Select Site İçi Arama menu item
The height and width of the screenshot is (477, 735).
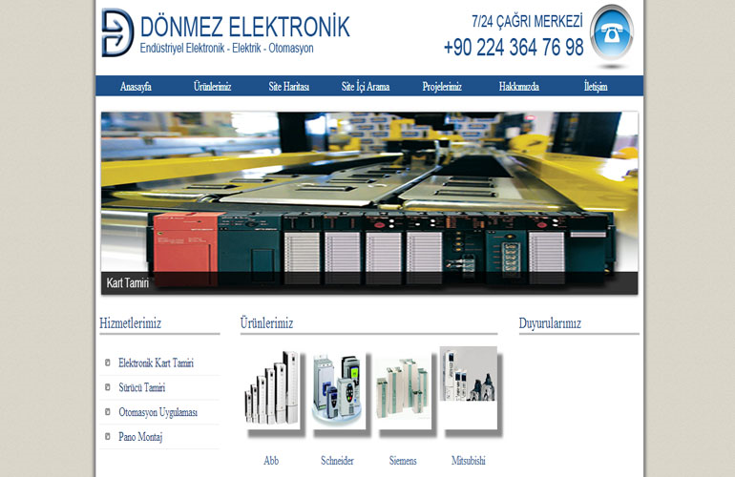[x=366, y=87]
